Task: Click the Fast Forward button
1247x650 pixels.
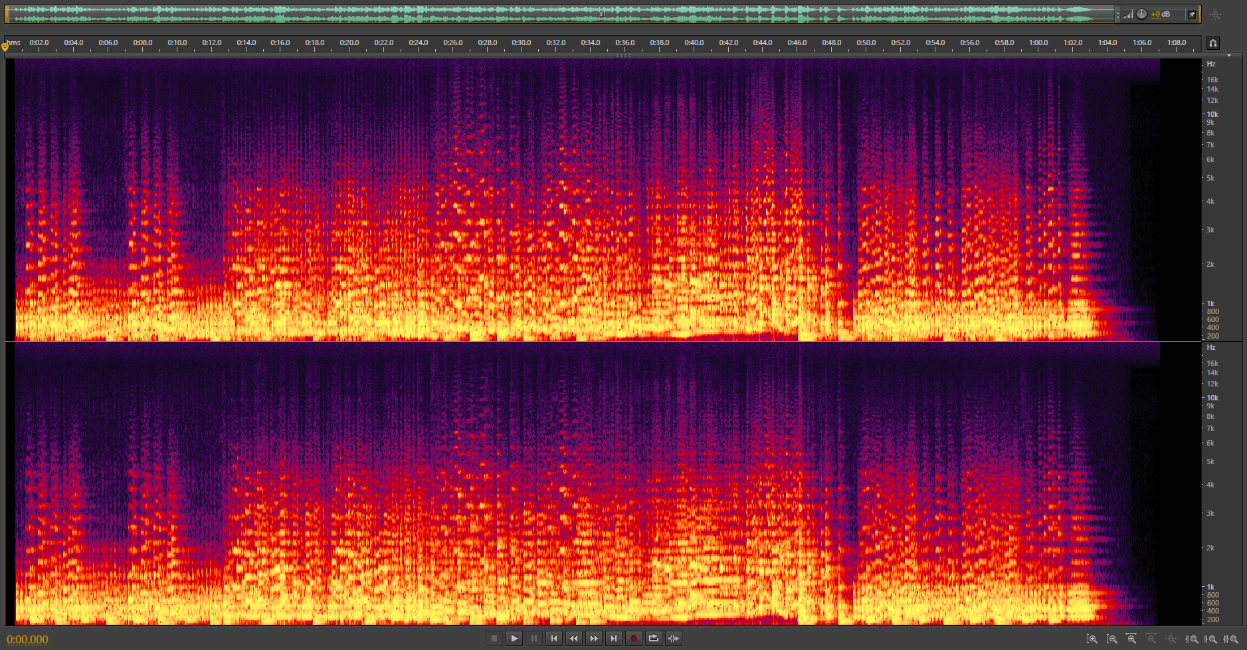Action: tap(594, 638)
